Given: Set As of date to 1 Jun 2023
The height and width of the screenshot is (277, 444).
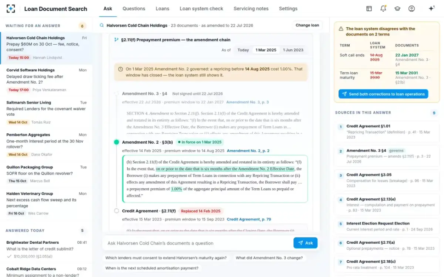Looking at the screenshot, I should click(x=293, y=50).
